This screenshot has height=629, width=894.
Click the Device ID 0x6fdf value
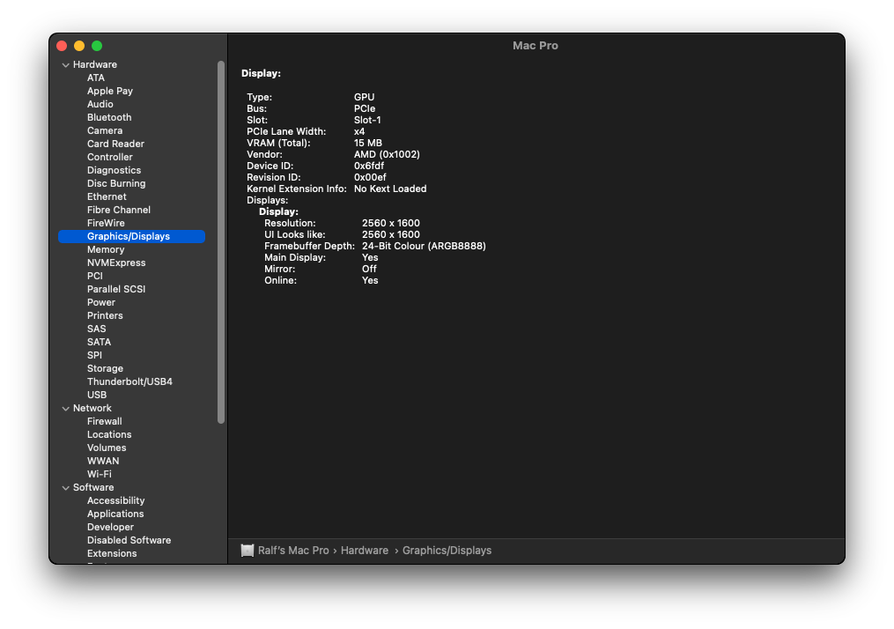369,166
